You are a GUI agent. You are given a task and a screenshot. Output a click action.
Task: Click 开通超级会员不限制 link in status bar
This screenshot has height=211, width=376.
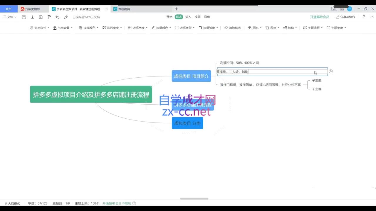tap(117, 203)
